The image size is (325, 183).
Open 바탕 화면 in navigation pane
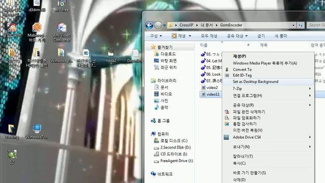[x=166, y=60]
